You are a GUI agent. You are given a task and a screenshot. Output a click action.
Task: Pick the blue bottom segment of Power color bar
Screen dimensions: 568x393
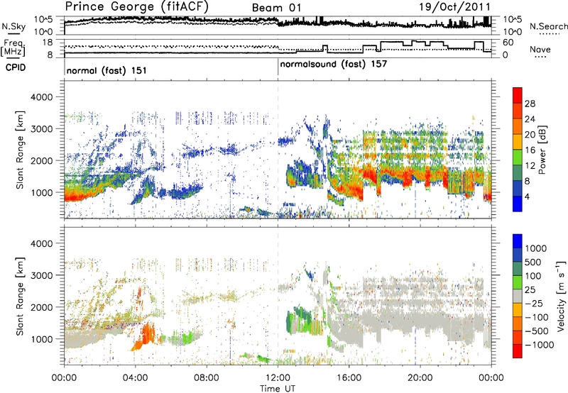tap(518, 204)
